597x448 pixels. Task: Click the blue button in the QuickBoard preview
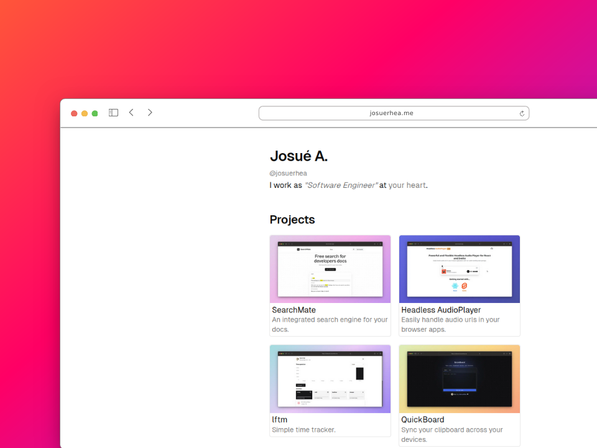460,390
